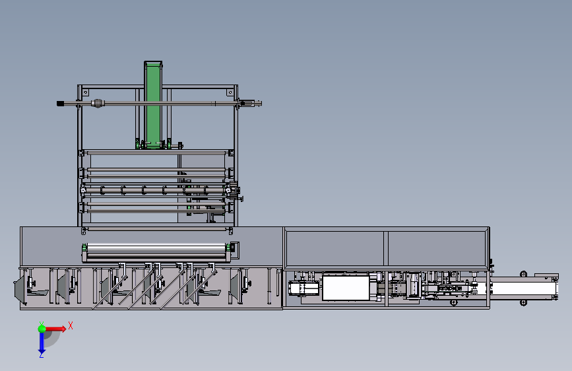Select the green vertical belt conveyor
Image resolution: width=572 pixels, height=371 pixels.
click(x=153, y=105)
